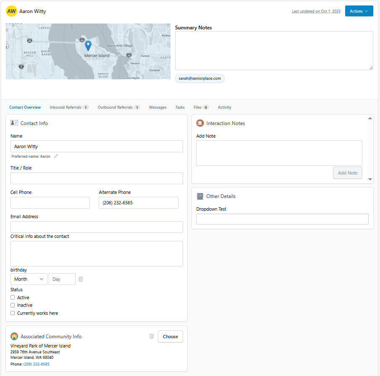Click the blue map pin on Mercer Island
The width and height of the screenshot is (380, 376).
coord(88,46)
